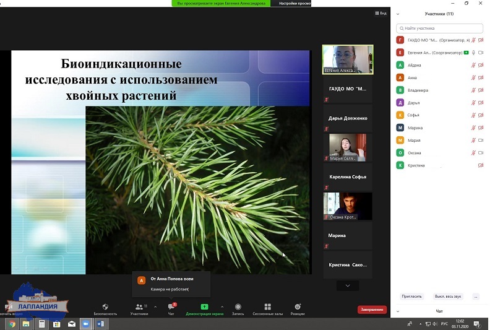This screenshot has width=495, height=330.
Task: Click the red Завершение end meeting button
Action: 372,310
